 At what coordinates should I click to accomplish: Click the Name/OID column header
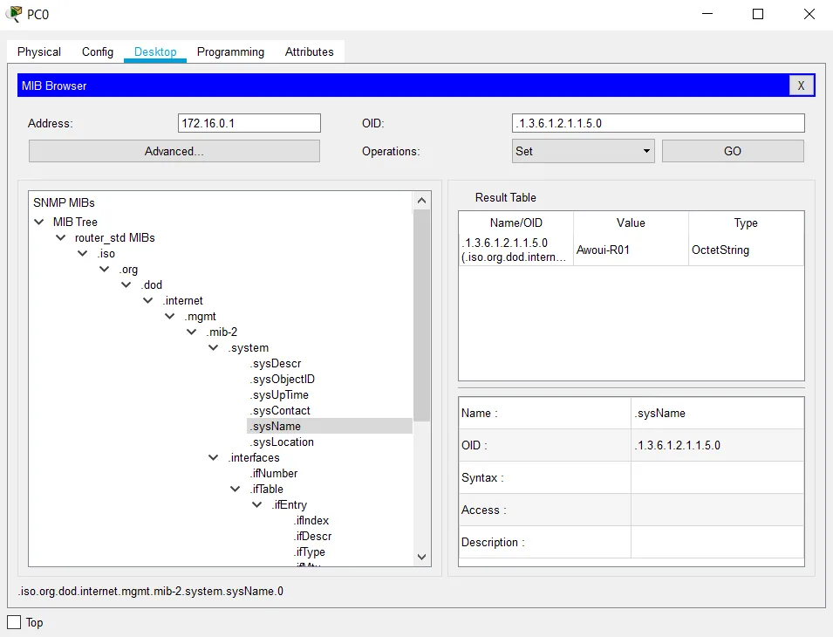(x=516, y=223)
